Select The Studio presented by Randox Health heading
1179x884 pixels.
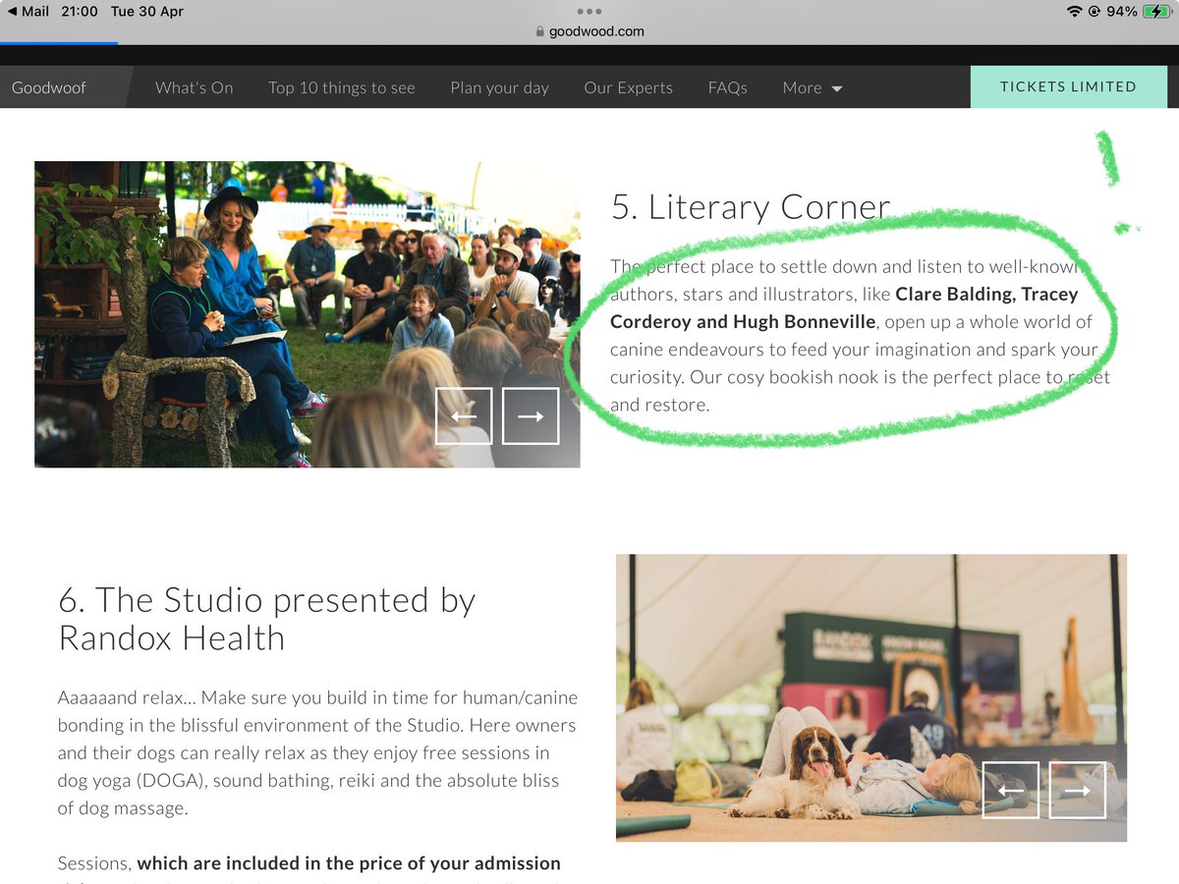coord(267,619)
